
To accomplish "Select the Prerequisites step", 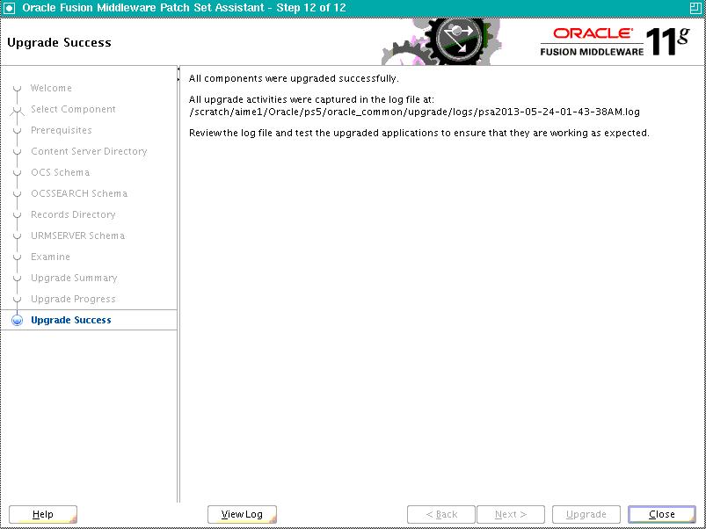I will click(x=62, y=130).
